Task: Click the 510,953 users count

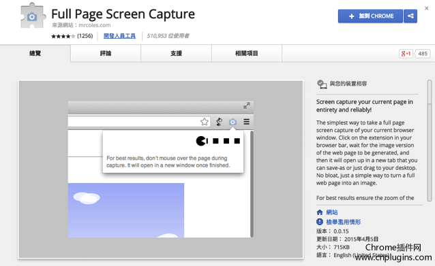Action: point(168,35)
